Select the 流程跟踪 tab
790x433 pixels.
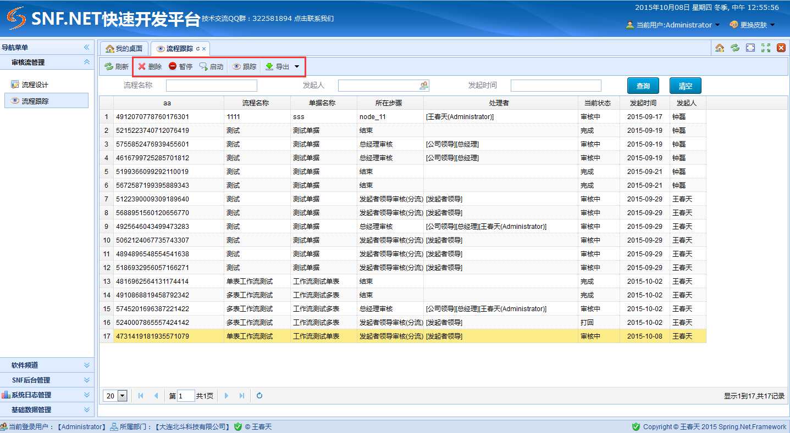point(179,49)
